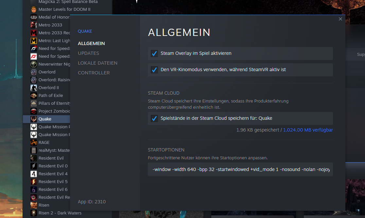Click the Metro: Last Light game icon
This screenshot has height=218, width=365.
(33, 41)
